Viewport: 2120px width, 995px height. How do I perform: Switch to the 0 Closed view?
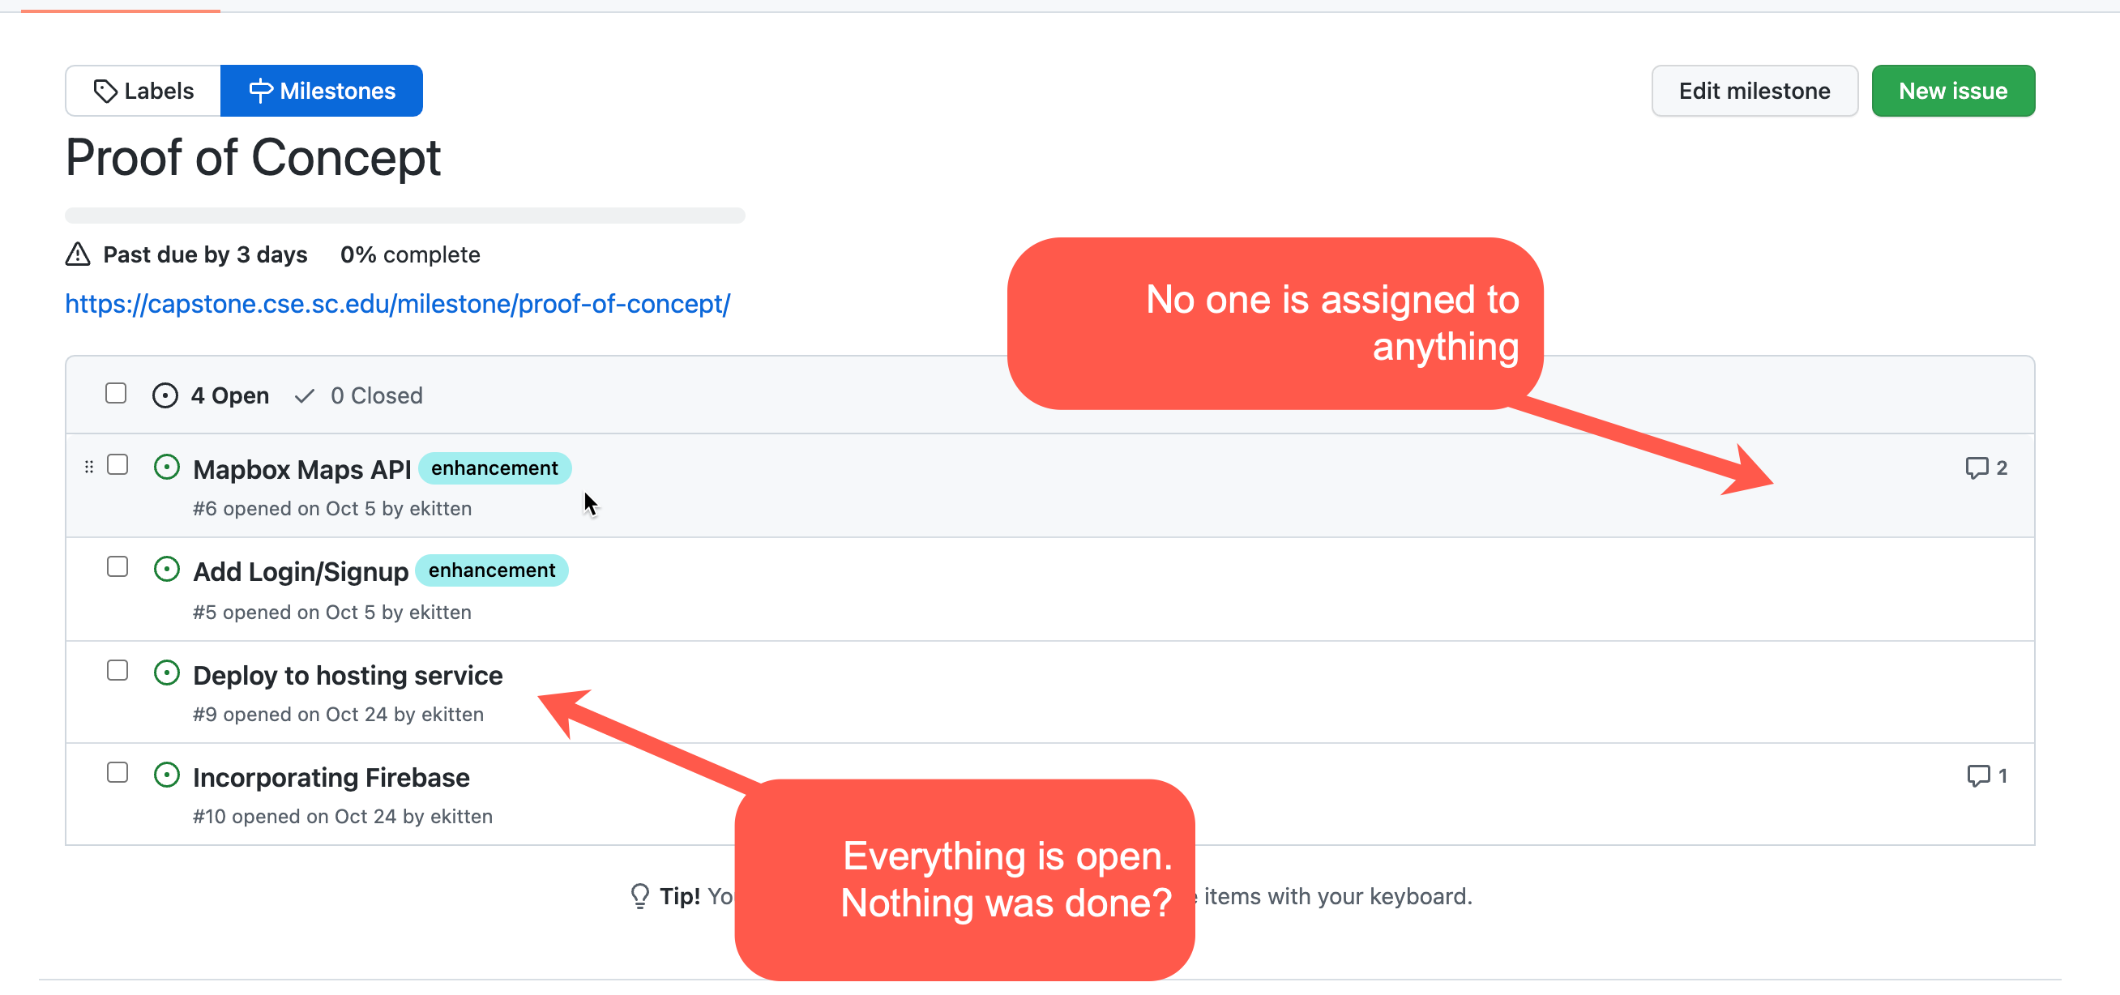[x=377, y=396]
